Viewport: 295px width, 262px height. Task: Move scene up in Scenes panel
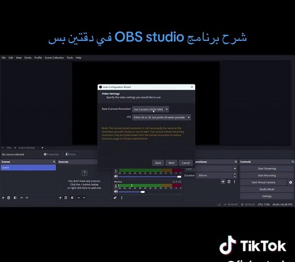point(22,197)
